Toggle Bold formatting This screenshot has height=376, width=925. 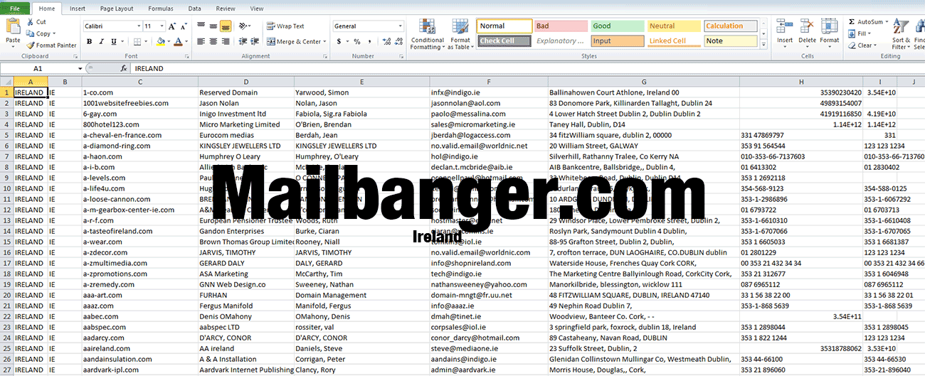(90, 42)
